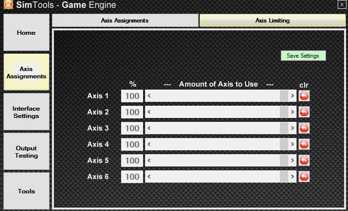Increase Axis 6 with the right arrow
This screenshot has height=211, width=348.
pos(292,177)
